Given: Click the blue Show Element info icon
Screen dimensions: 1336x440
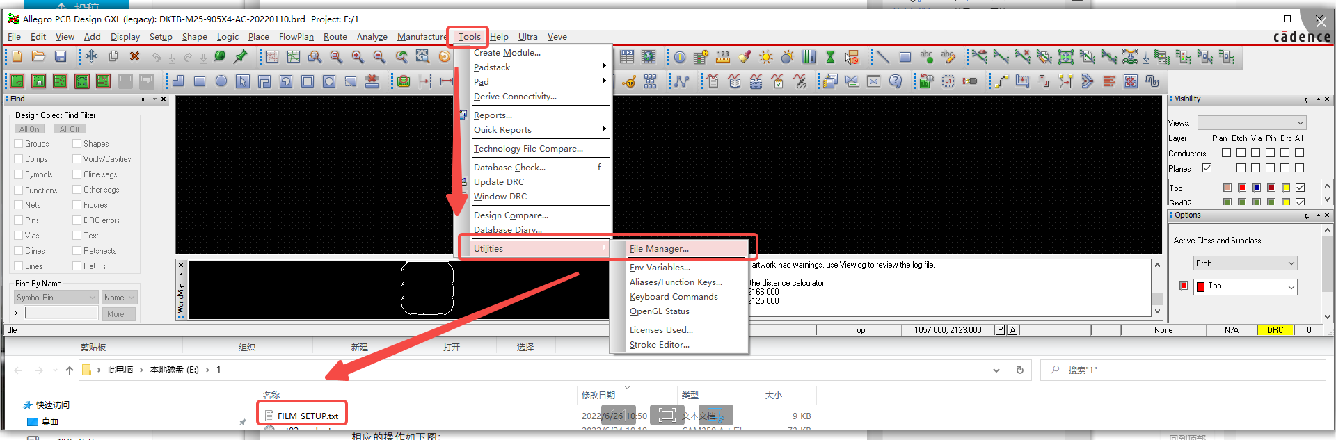Looking at the screenshot, I should click(680, 57).
